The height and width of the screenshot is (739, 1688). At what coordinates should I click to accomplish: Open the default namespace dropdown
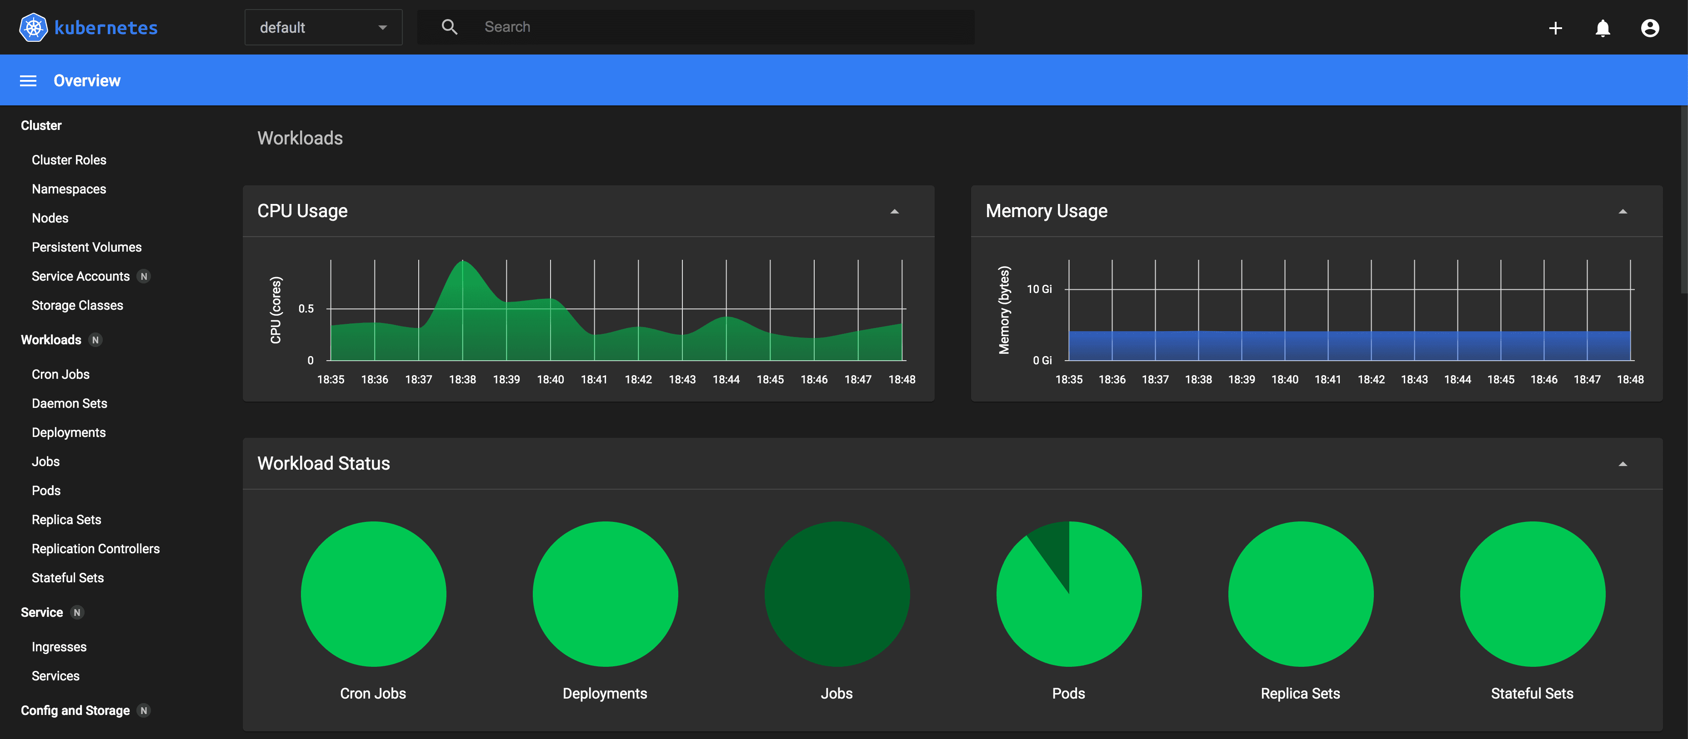(x=323, y=28)
